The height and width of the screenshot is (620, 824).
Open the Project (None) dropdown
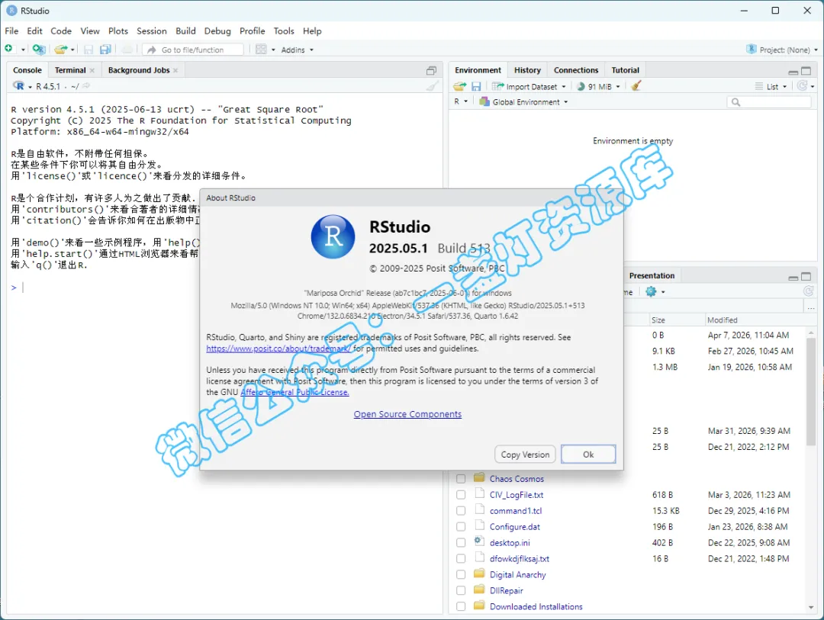[x=782, y=50]
